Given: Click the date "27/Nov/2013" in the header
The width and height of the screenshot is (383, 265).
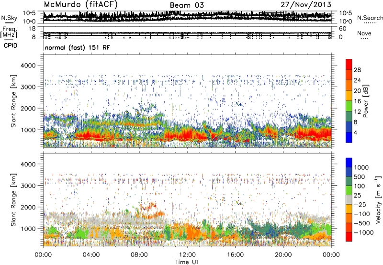Looking at the screenshot, I should (306, 5).
